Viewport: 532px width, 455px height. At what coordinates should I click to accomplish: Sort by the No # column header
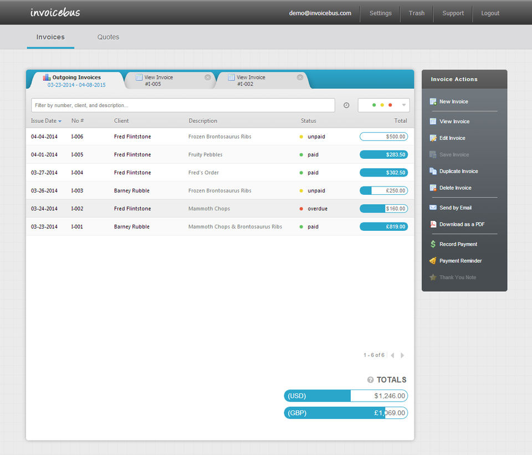pyautogui.click(x=78, y=120)
